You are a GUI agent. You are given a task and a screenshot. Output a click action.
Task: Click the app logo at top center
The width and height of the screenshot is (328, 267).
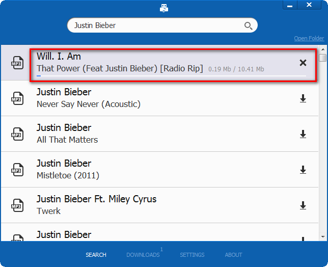[164, 8]
